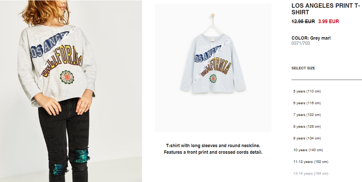Click the 3.99 EUR sale price

pyautogui.click(x=329, y=21)
